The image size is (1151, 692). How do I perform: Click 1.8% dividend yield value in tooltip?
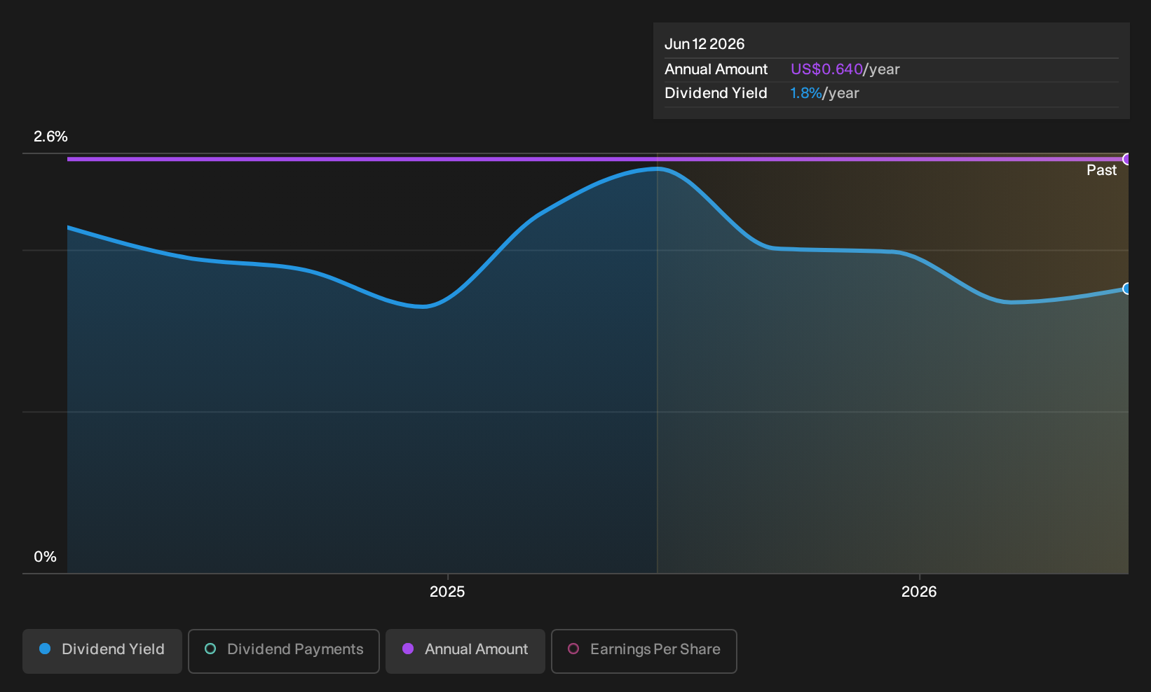point(805,93)
